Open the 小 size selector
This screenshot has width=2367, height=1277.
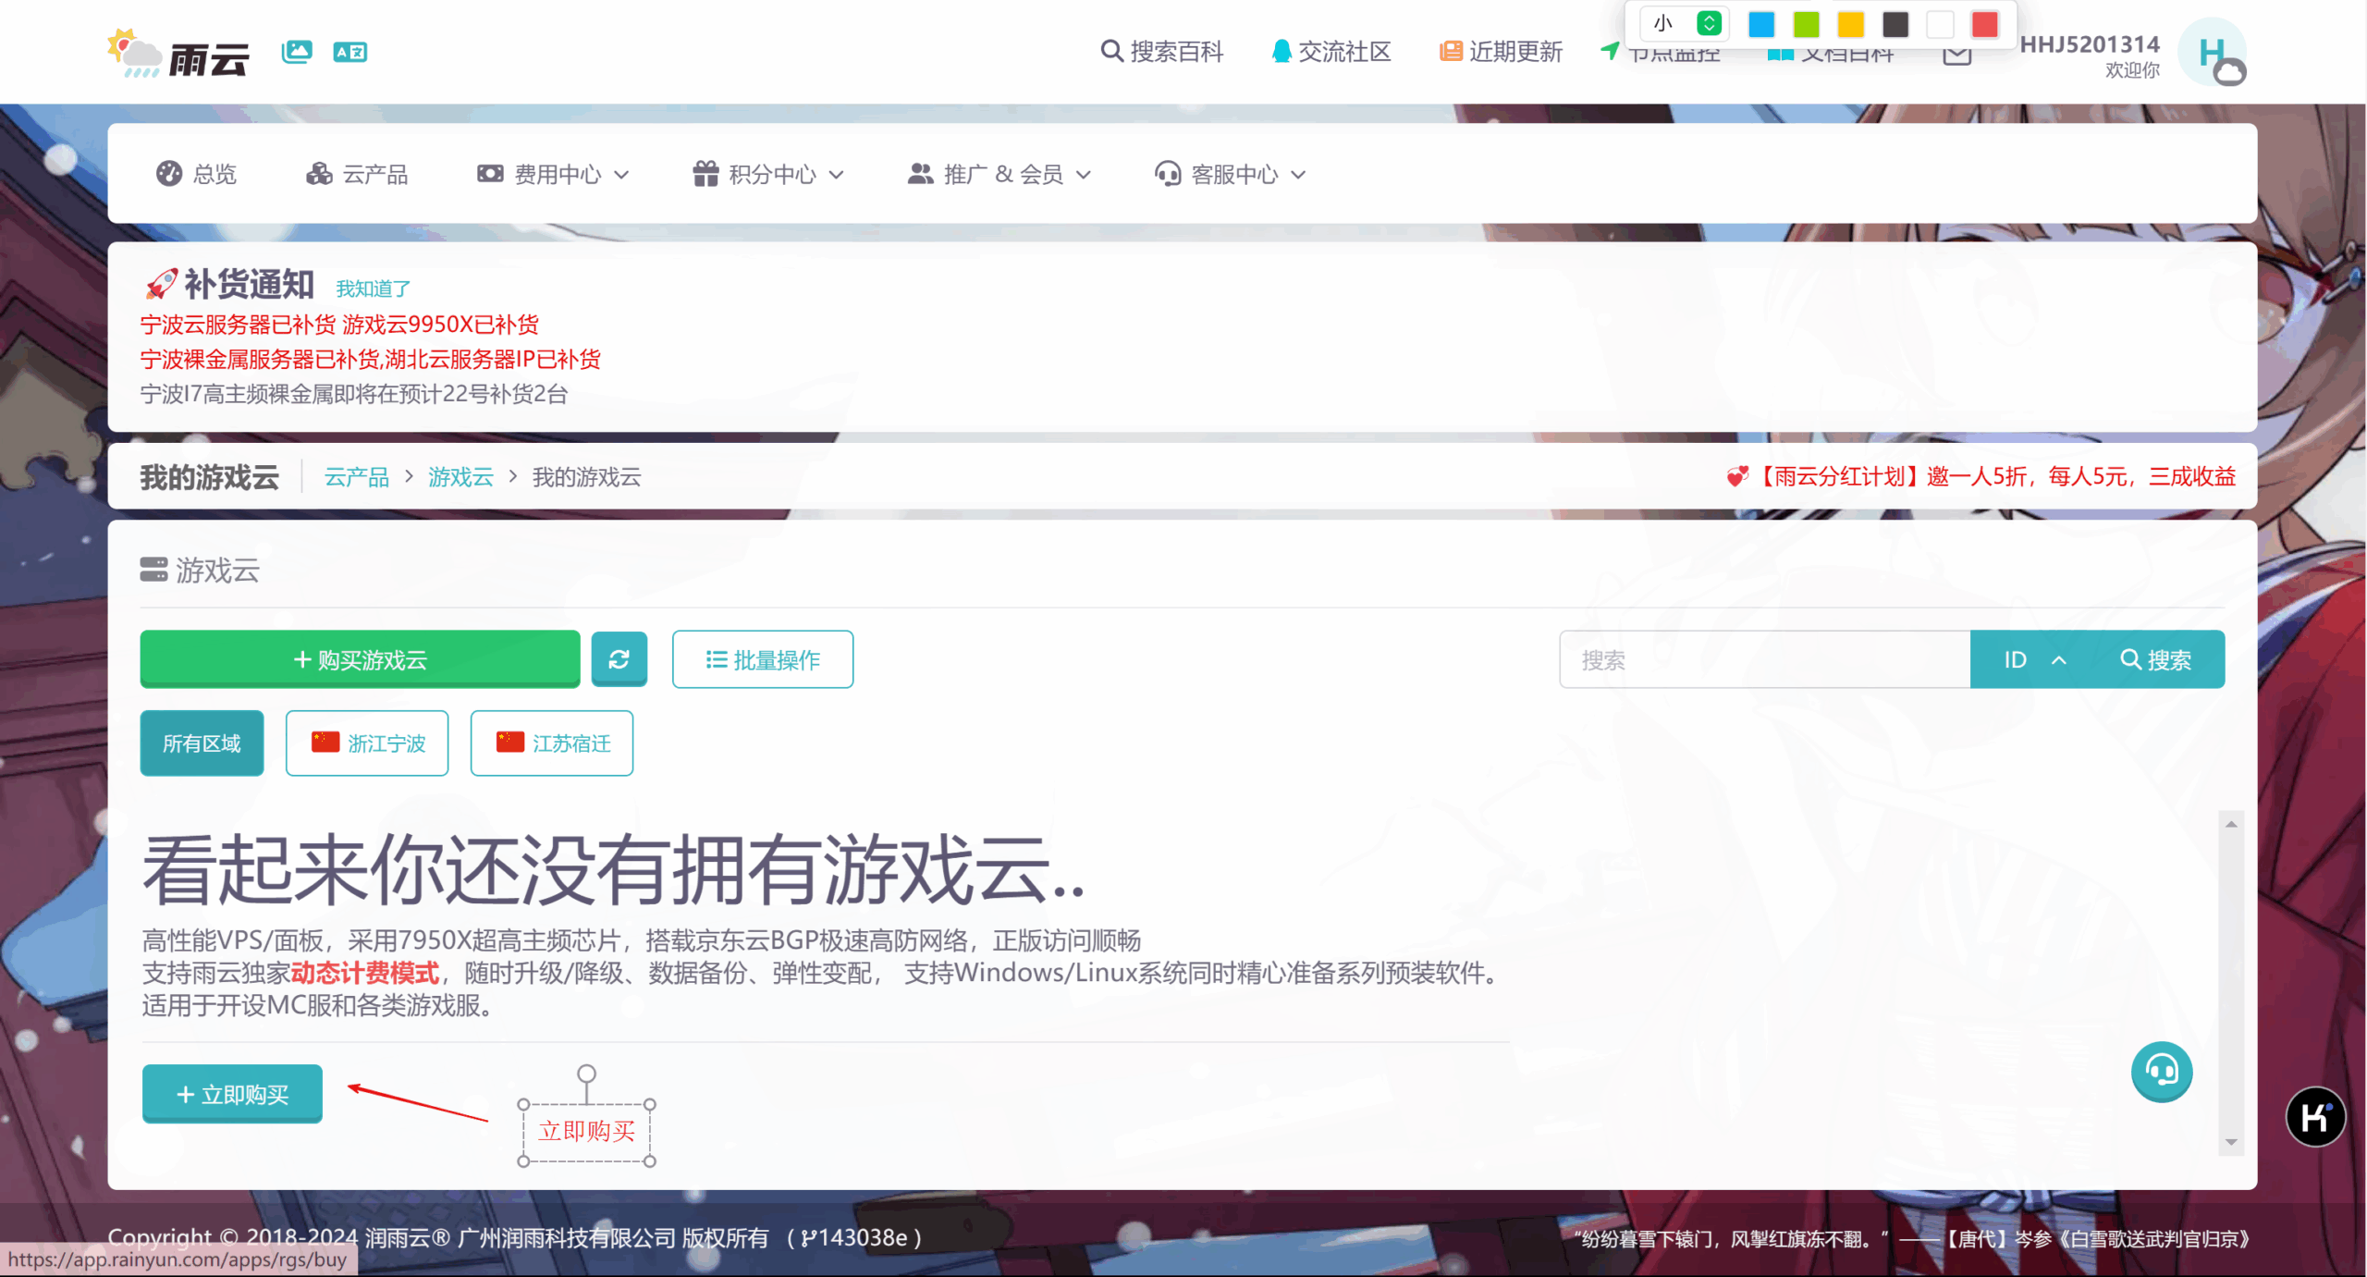(1683, 24)
